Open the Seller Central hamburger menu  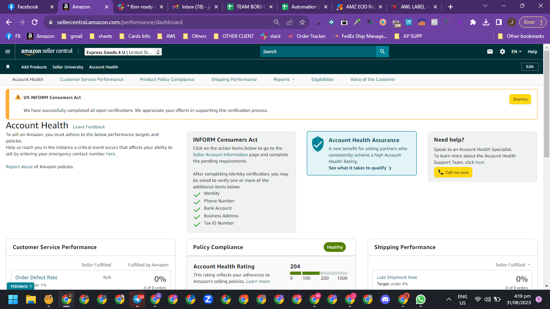click(8, 51)
